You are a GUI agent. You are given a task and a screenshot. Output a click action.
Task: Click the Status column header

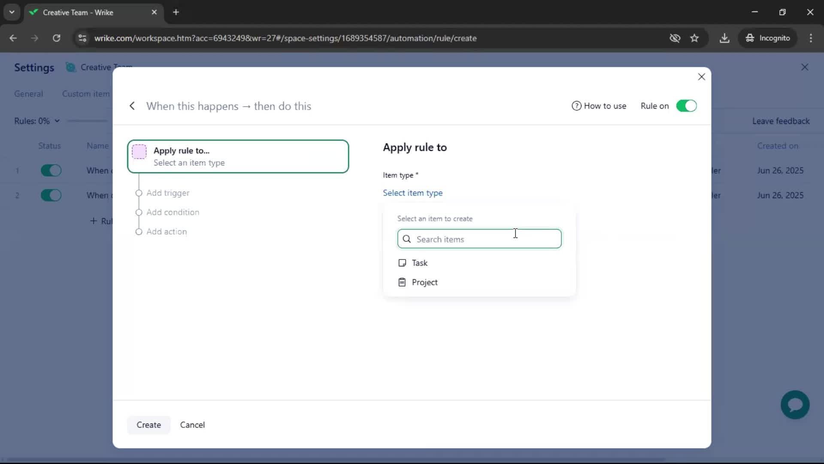coord(49,146)
